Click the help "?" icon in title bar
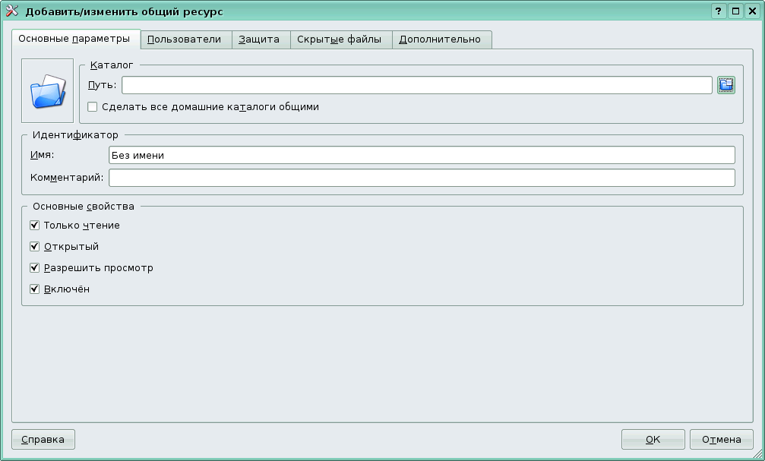 tap(719, 11)
